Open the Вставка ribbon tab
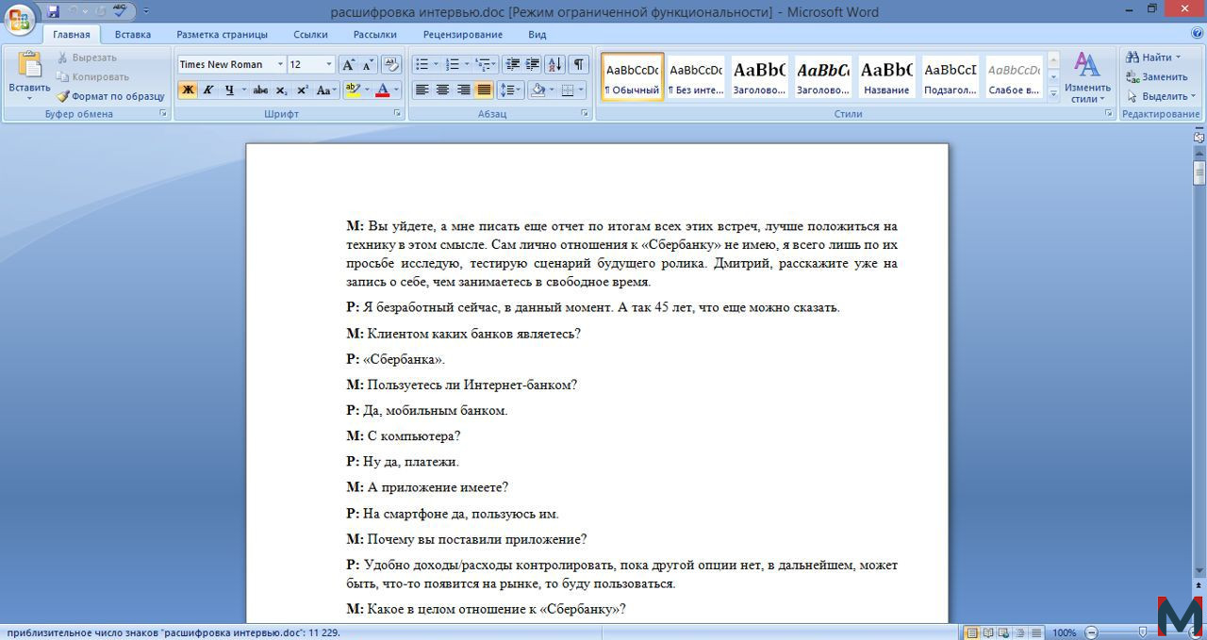Image resolution: width=1207 pixels, height=640 pixels. [133, 35]
